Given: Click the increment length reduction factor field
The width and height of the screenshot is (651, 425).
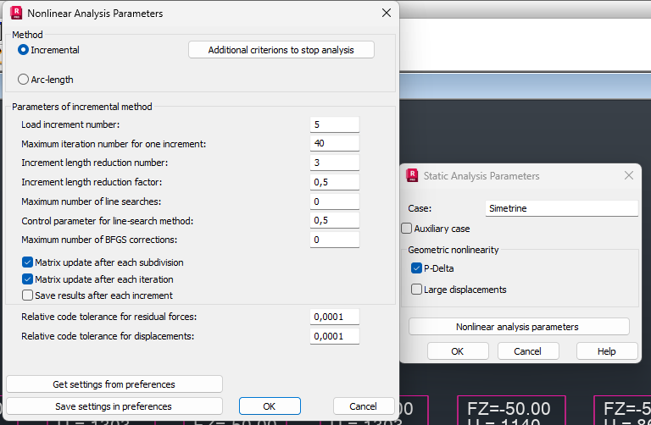Looking at the screenshot, I should click(x=334, y=182).
